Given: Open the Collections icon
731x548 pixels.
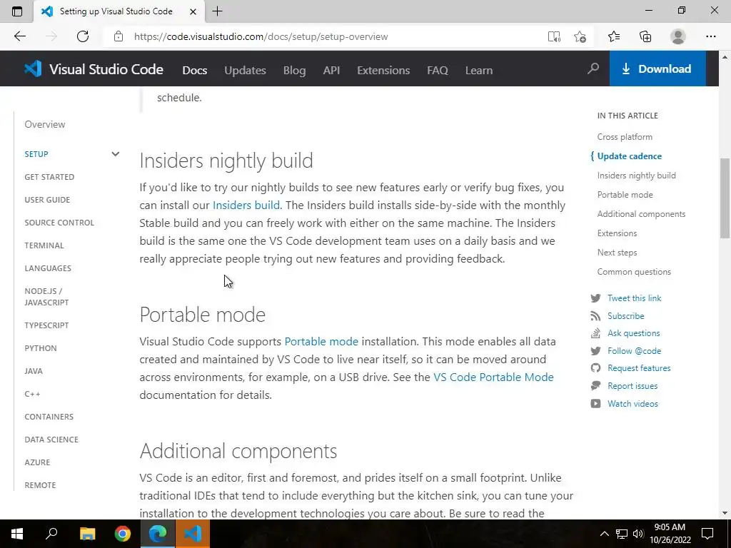Looking at the screenshot, I should (x=645, y=36).
